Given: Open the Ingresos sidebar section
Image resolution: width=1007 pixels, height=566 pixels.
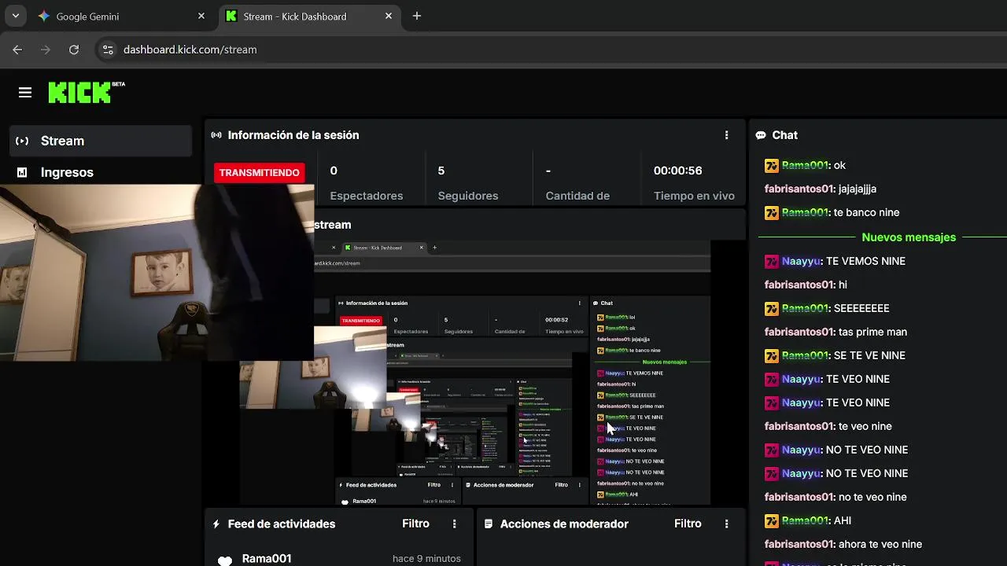Looking at the screenshot, I should point(101,172).
